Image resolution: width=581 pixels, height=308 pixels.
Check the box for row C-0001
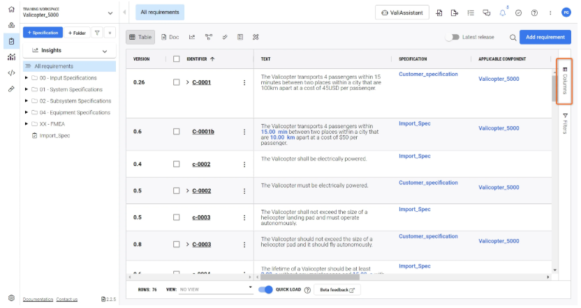177,82
